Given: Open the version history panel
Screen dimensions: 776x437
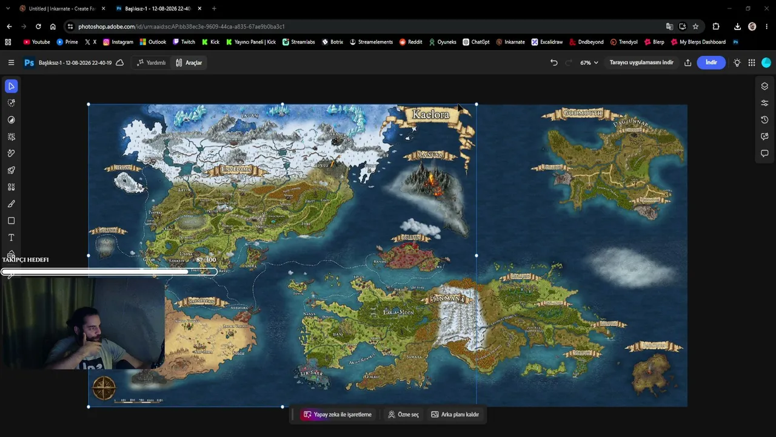Looking at the screenshot, I should [x=764, y=120].
